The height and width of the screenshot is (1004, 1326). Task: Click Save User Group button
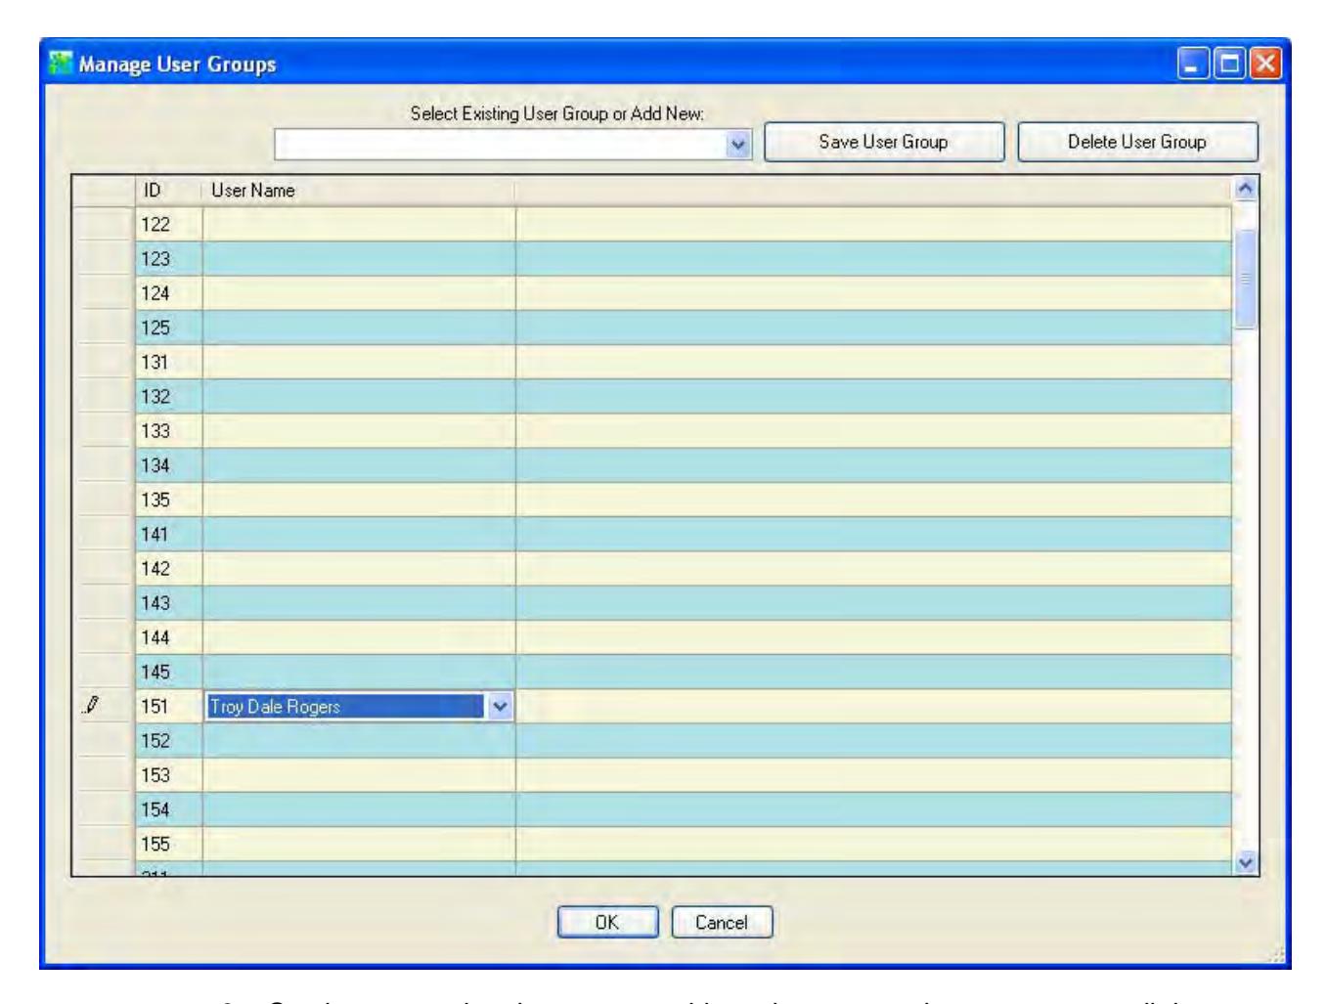(x=884, y=142)
